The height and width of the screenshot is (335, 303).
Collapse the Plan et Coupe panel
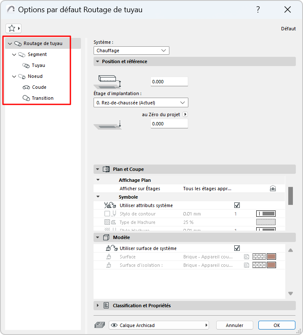[98, 169]
